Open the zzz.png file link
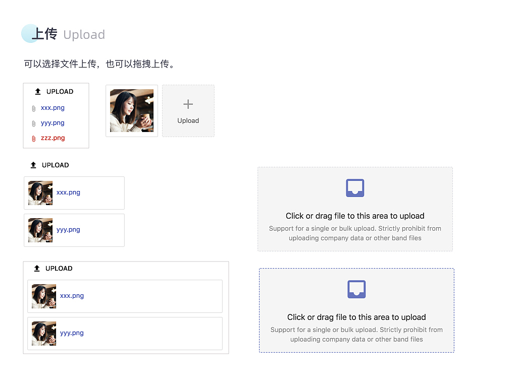Screen dimensions: 517x387 tap(53, 138)
